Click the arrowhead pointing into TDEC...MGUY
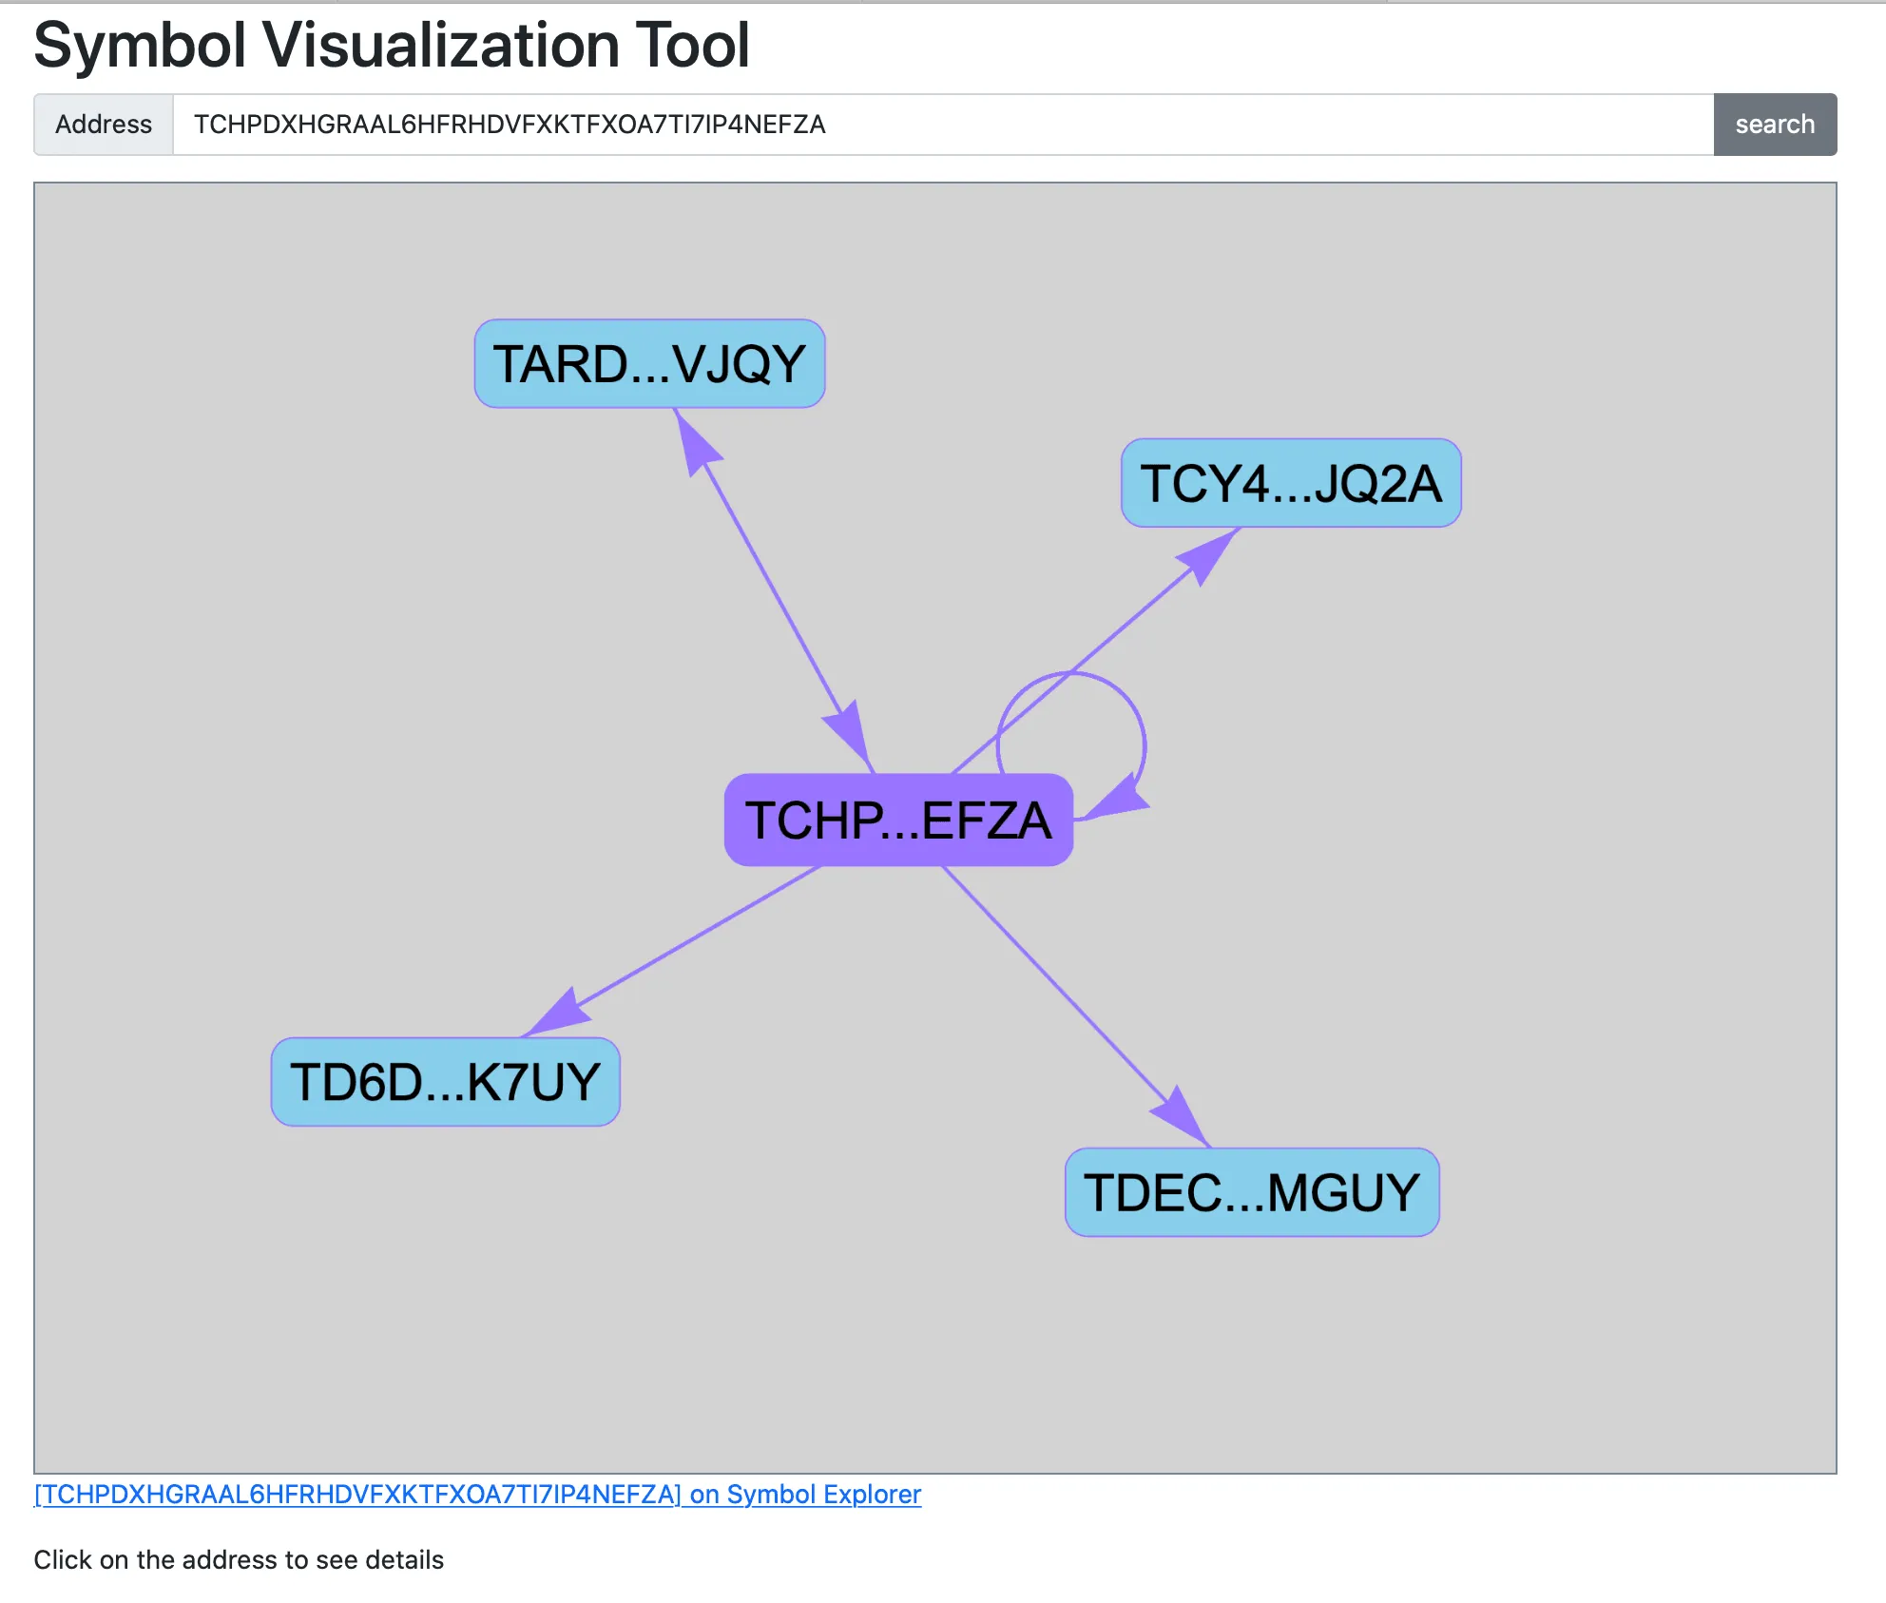This screenshot has width=1886, height=1603. (x=1183, y=1116)
